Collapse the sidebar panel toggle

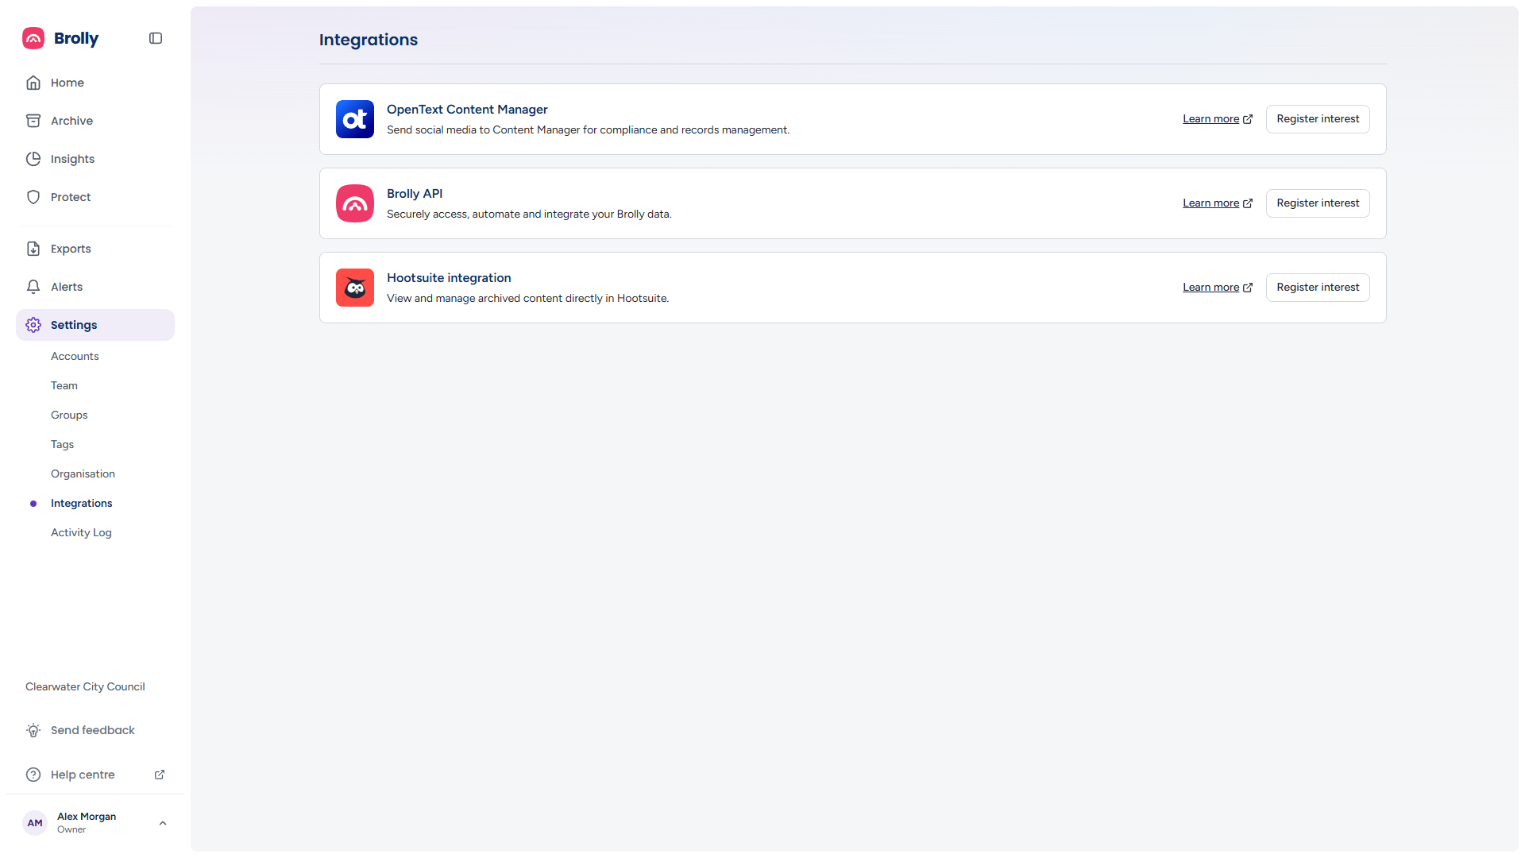(156, 38)
